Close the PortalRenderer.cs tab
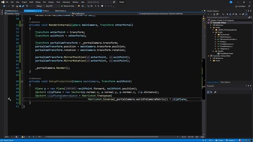This screenshot has width=253, height=142. pos(41,11)
